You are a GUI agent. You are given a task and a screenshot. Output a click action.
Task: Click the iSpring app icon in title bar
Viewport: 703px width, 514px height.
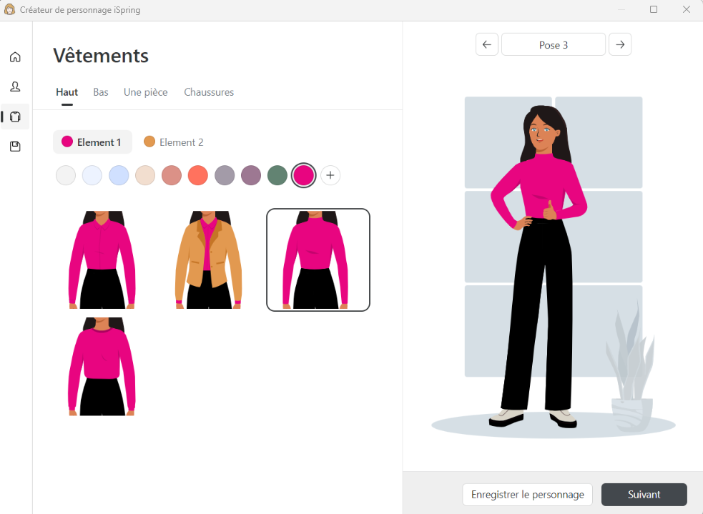(x=10, y=9)
